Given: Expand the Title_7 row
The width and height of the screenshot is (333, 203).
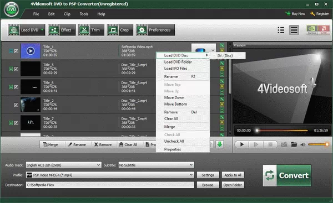Looking at the screenshot, I should coord(11,123).
